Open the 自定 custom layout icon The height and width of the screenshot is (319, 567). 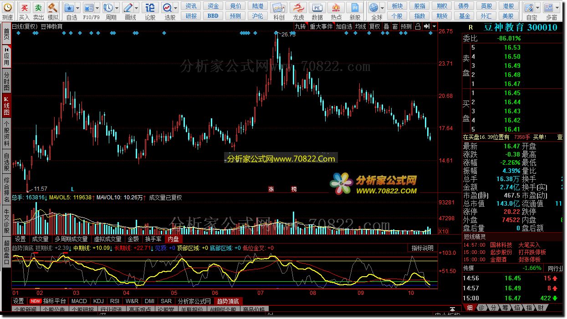coord(529,8)
